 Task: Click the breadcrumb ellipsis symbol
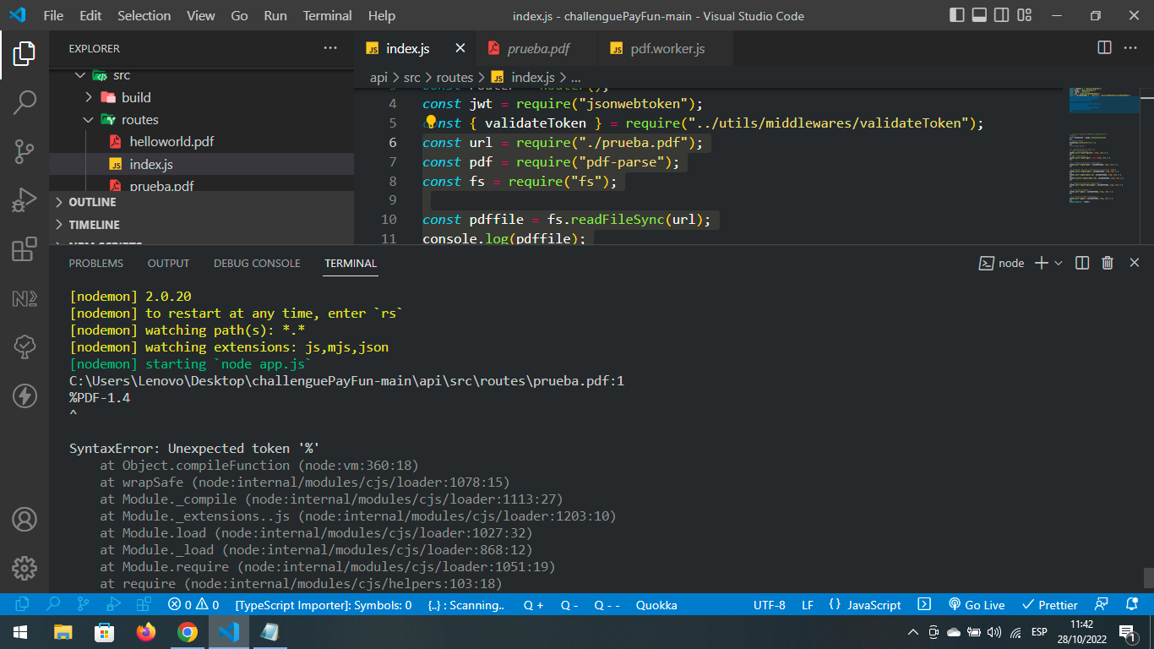click(576, 77)
